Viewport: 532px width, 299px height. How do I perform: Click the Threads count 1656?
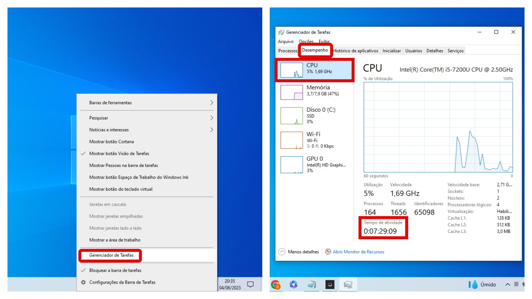click(399, 212)
